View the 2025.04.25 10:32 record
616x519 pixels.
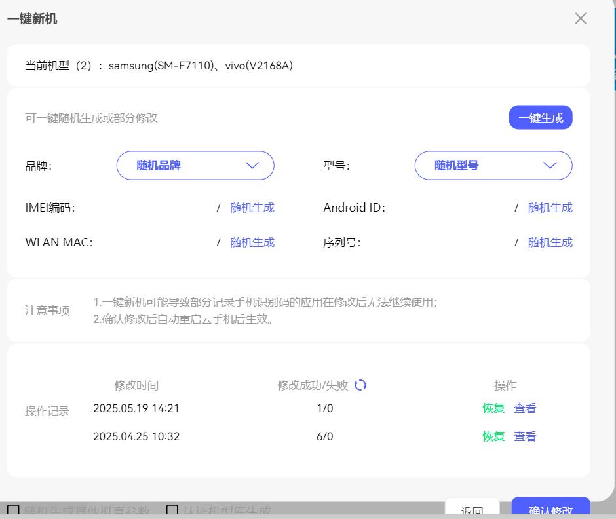525,436
